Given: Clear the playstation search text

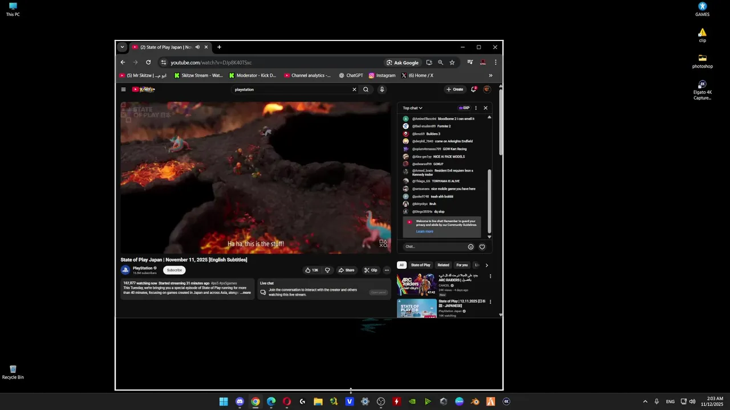Looking at the screenshot, I should 354,89.
